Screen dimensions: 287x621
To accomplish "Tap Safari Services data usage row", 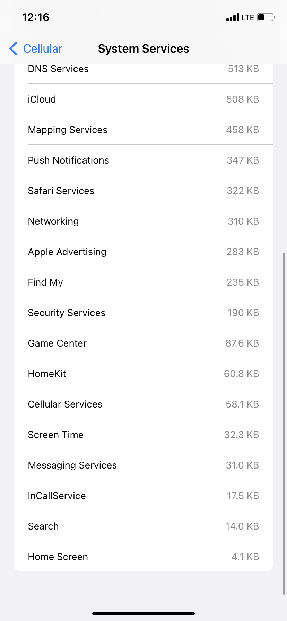I will tap(143, 191).
